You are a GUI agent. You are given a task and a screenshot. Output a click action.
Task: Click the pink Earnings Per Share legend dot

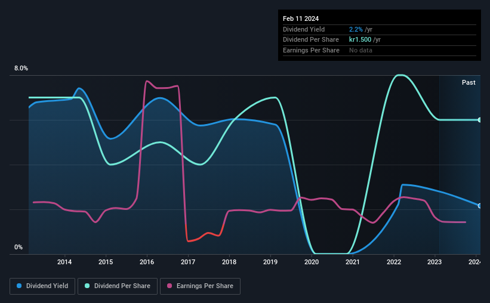(170, 286)
